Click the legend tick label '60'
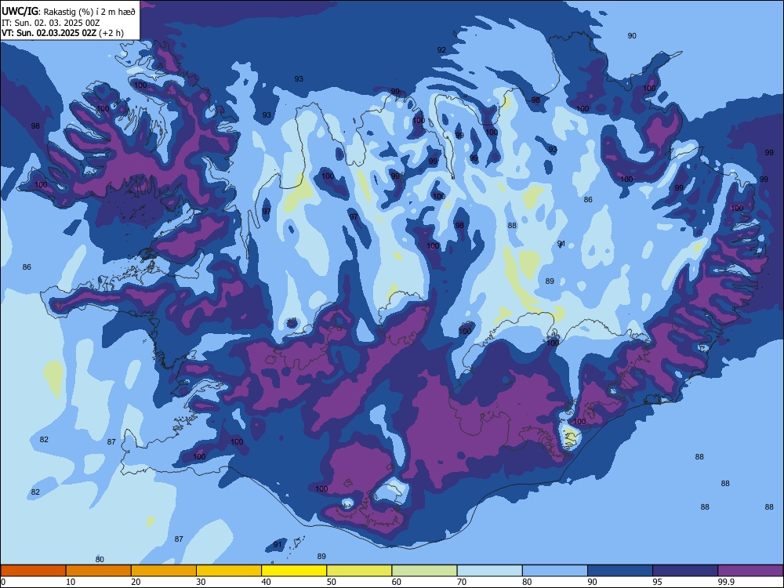Screen dimensions: 784x588 pyautogui.click(x=397, y=582)
